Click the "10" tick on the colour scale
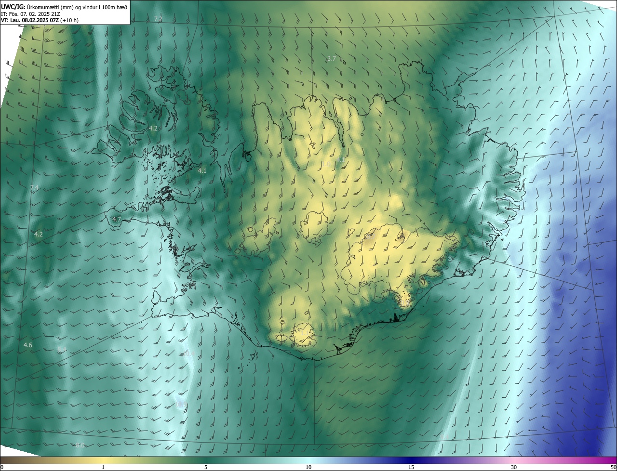Screen dimensions: 617x471 pos(308,467)
